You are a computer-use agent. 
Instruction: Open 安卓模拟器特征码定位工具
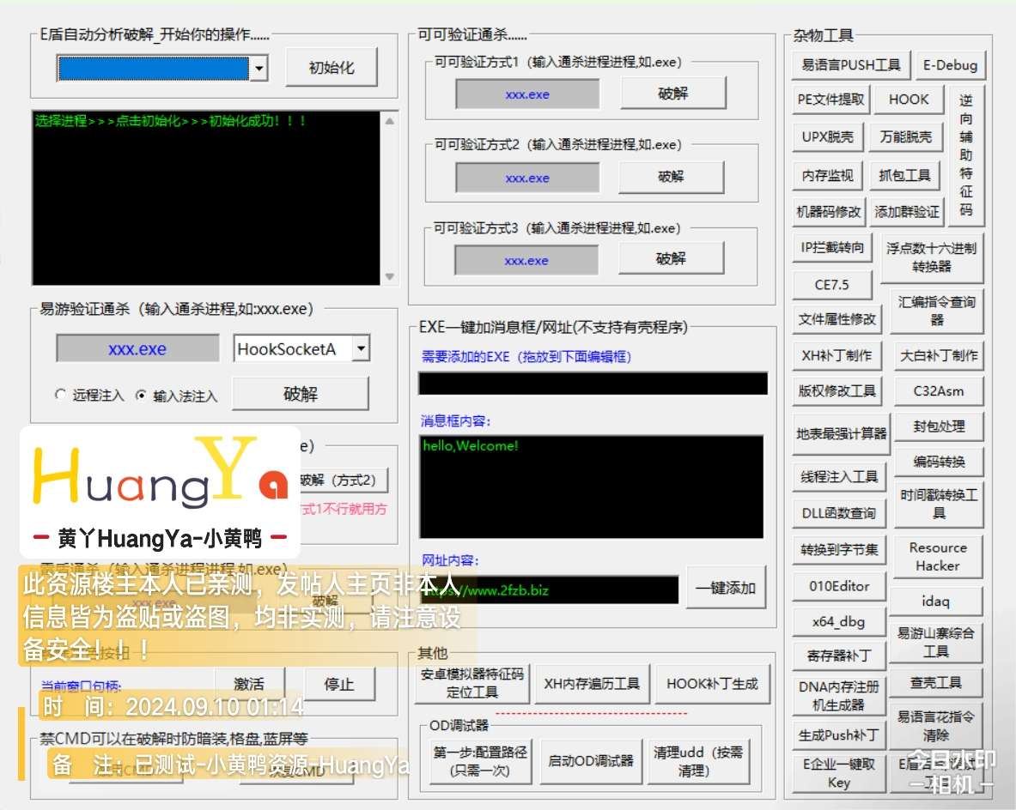point(471,683)
